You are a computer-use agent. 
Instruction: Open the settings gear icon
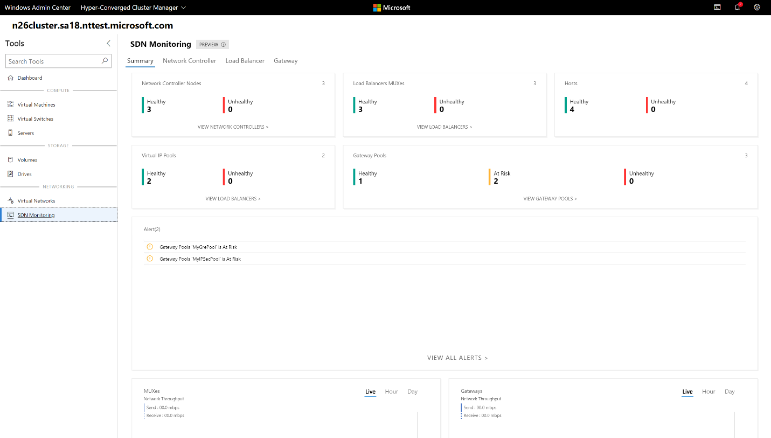(757, 8)
